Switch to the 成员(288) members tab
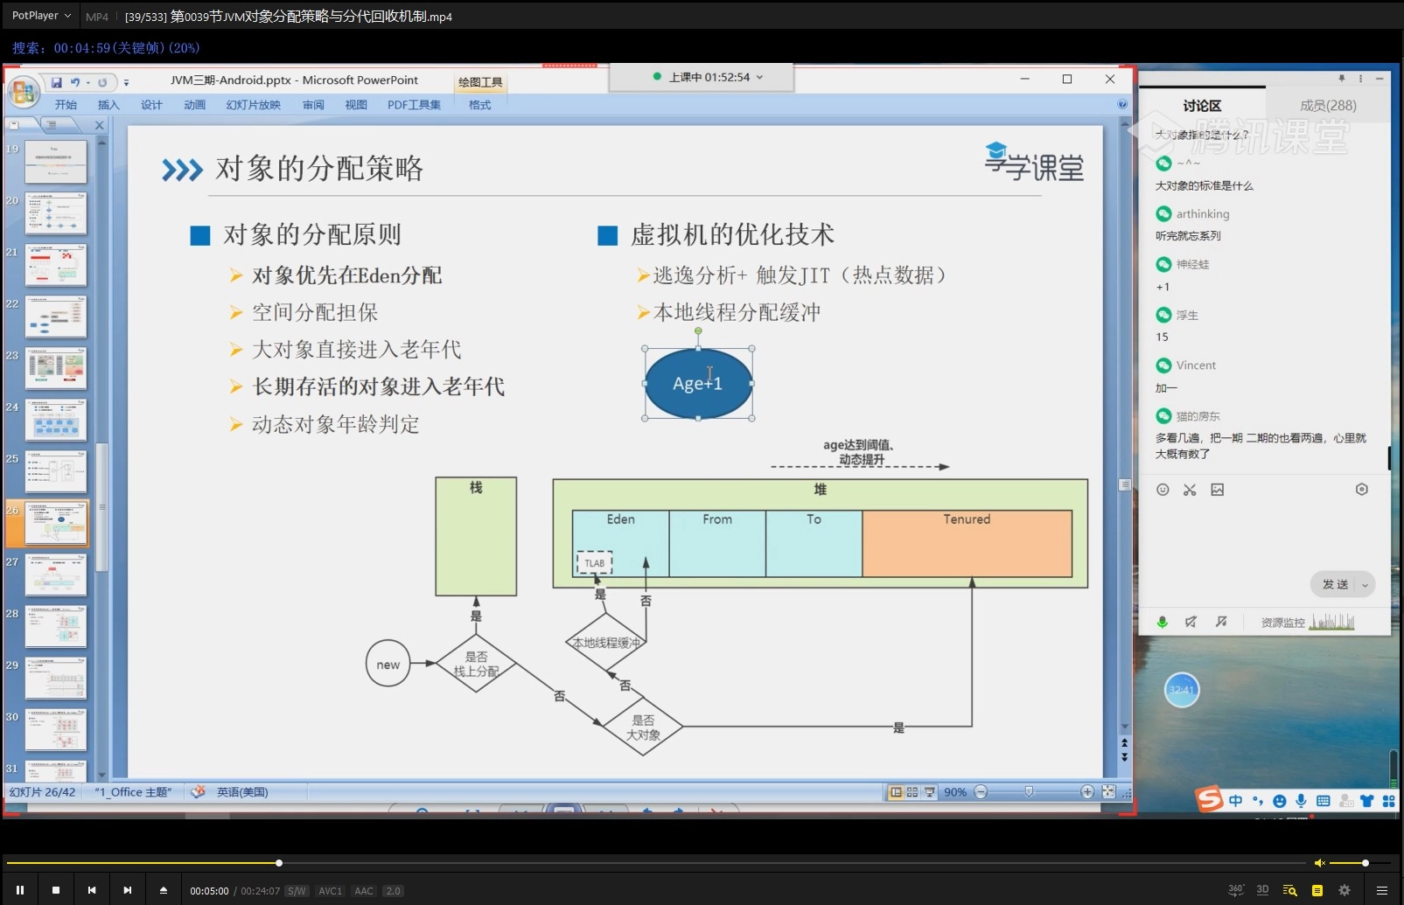The image size is (1404, 905). [1330, 104]
